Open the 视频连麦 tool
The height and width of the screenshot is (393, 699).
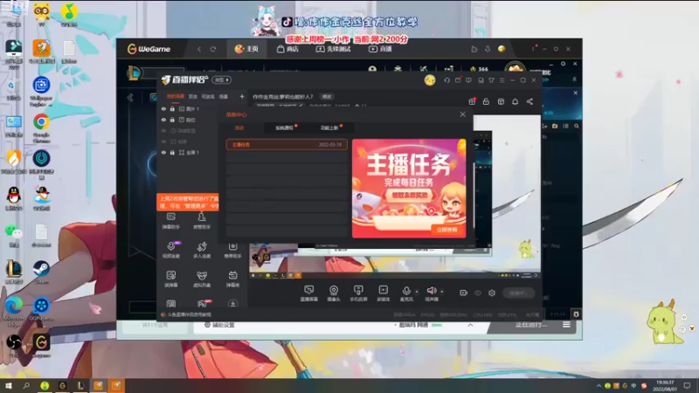[x=171, y=250]
